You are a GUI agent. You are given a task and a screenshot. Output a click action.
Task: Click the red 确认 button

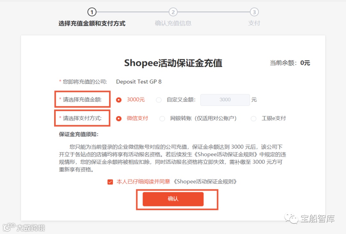click(173, 199)
